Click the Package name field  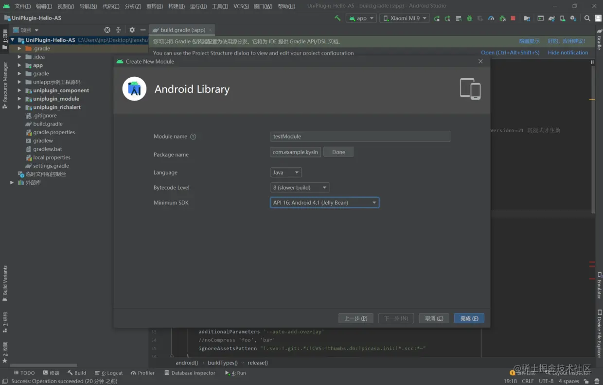pyautogui.click(x=296, y=152)
